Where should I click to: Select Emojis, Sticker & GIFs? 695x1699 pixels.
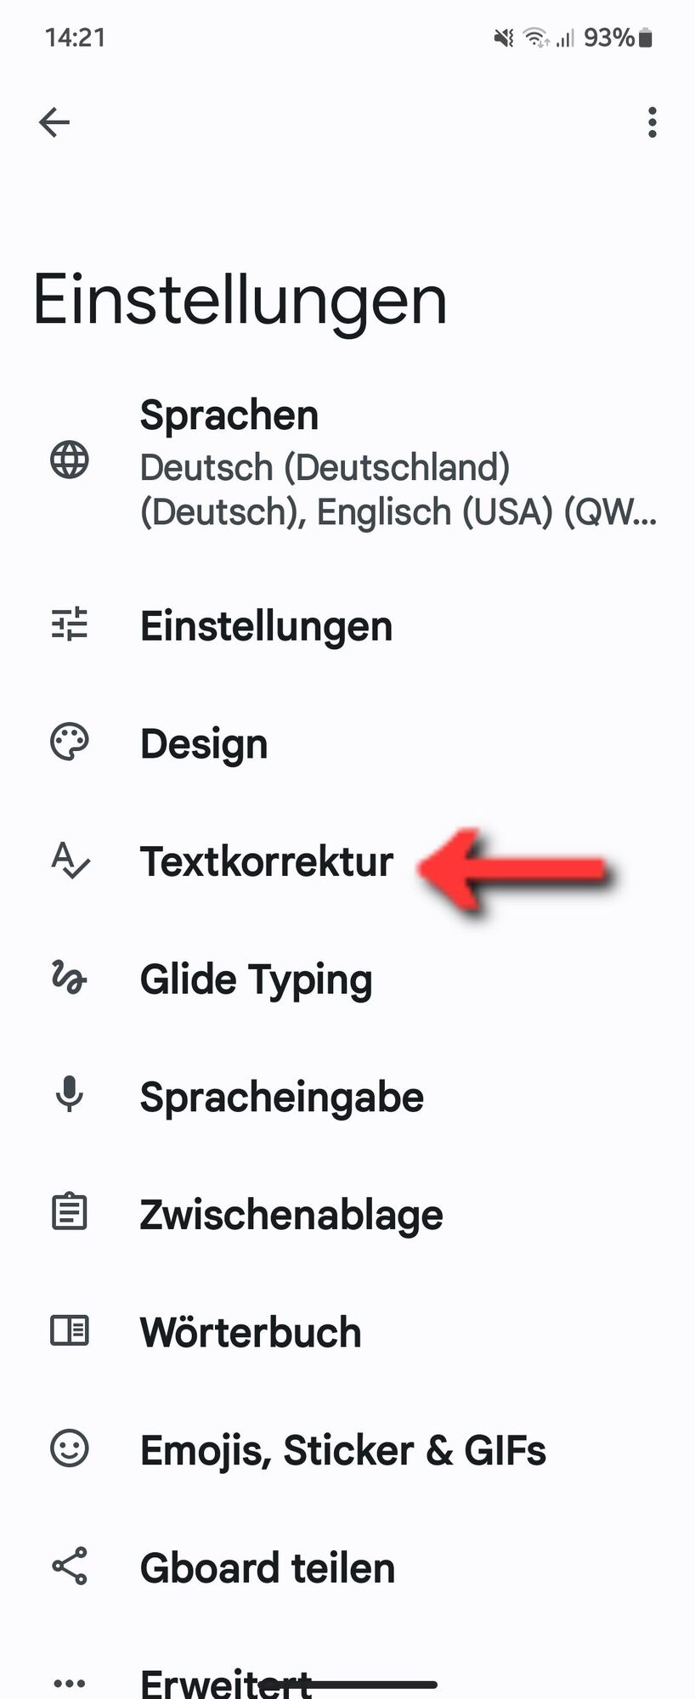(347, 1449)
